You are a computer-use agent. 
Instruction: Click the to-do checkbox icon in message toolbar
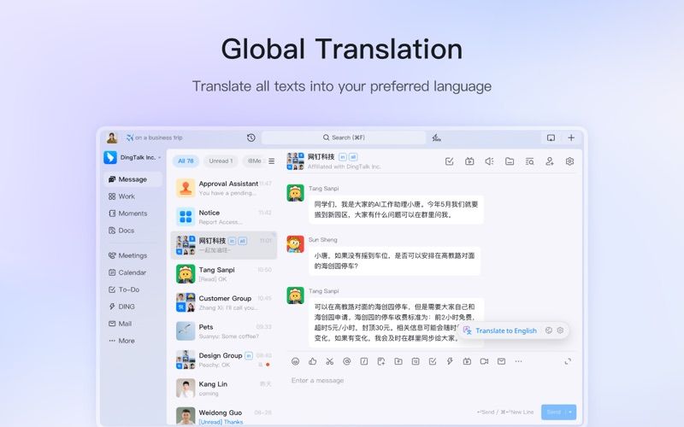pyautogui.click(x=433, y=361)
